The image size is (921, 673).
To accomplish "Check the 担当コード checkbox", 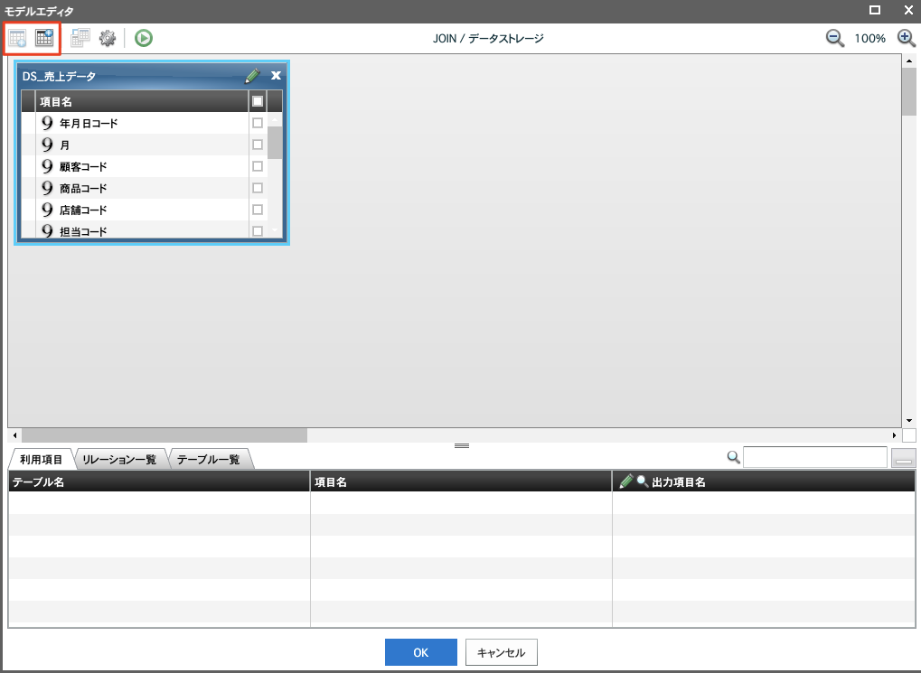I will 258,231.
